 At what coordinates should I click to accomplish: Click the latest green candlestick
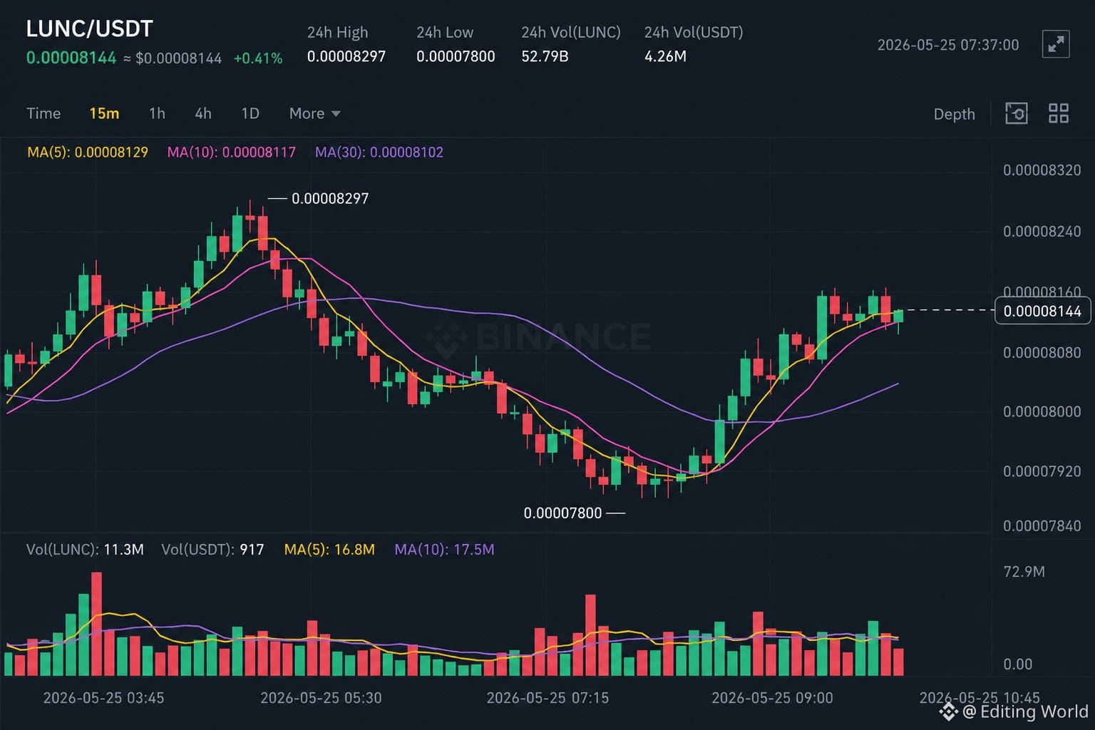pyautogui.click(x=898, y=316)
